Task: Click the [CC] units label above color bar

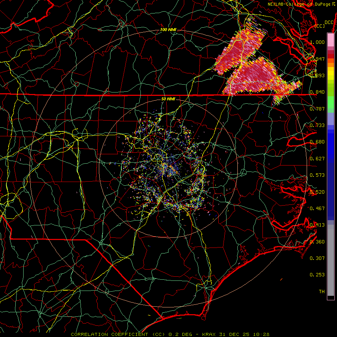Action: point(320,26)
